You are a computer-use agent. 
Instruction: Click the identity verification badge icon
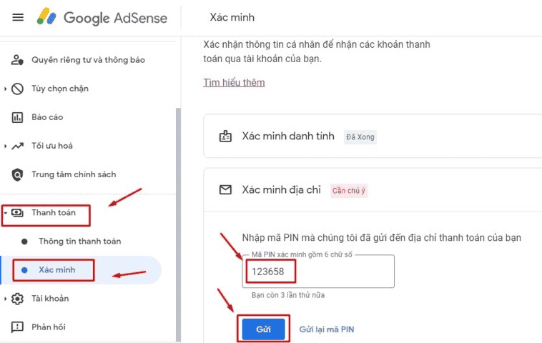tap(225, 136)
